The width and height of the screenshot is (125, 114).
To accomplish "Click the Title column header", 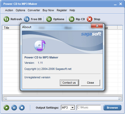I will [x=11, y=28].
